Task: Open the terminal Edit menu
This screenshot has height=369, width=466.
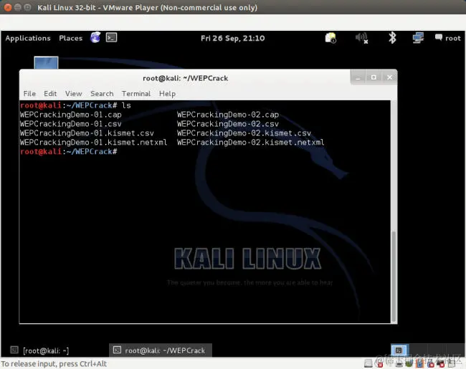Action: click(x=50, y=94)
